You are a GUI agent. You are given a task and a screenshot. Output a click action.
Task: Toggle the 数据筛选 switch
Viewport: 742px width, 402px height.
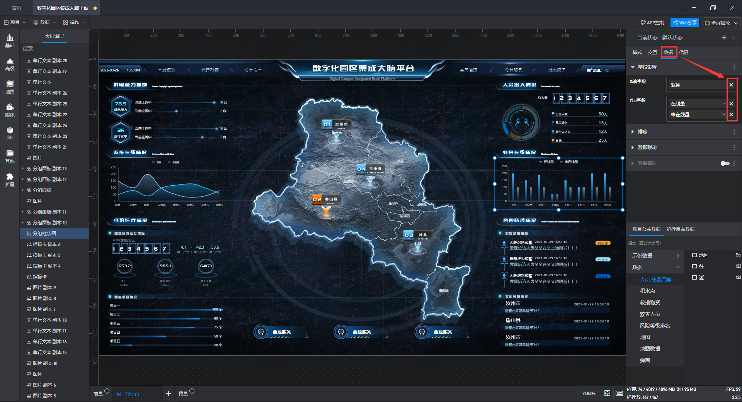(x=725, y=163)
